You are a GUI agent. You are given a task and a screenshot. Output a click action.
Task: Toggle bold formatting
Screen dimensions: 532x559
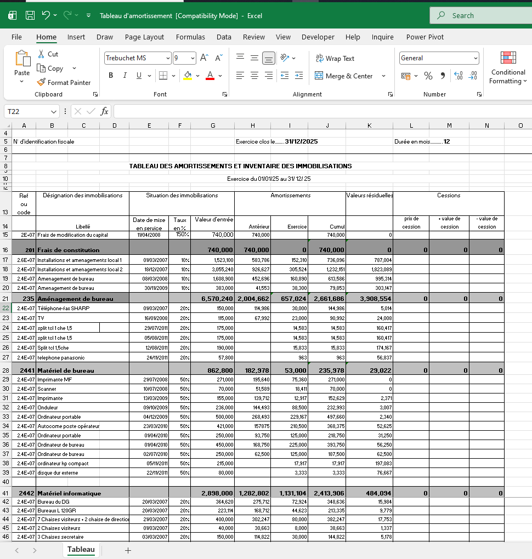pos(111,76)
